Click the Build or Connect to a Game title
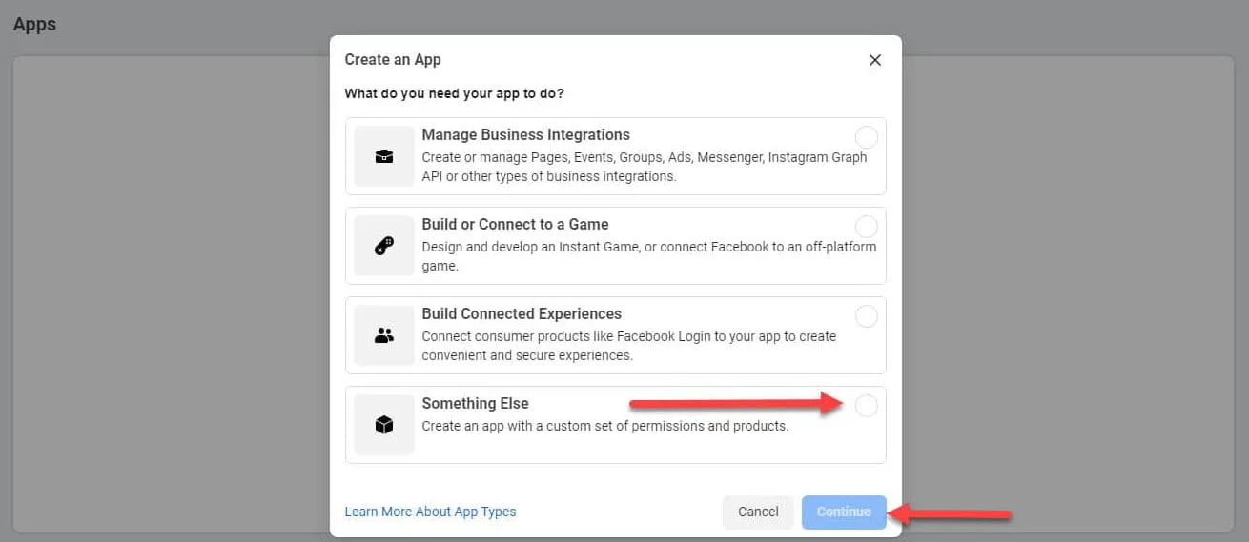Screen dimensions: 1249x542 pyautogui.click(x=515, y=225)
